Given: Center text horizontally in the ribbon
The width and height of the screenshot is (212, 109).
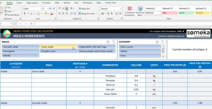Looking at the screenshot, I should click(63, 14).
